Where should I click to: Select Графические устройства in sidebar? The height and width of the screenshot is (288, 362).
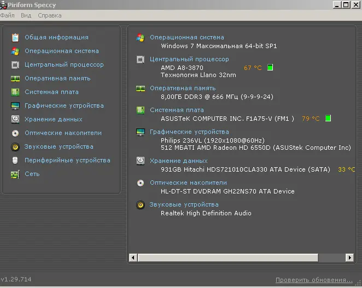(64, 105)
